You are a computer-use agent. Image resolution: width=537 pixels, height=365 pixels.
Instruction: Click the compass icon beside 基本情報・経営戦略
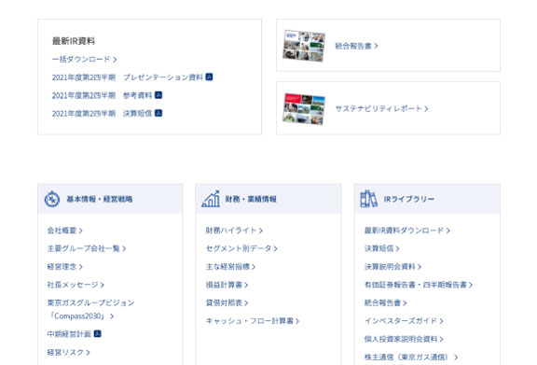(52, 199)
